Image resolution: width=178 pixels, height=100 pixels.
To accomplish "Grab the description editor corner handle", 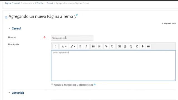I will point(174,80).
